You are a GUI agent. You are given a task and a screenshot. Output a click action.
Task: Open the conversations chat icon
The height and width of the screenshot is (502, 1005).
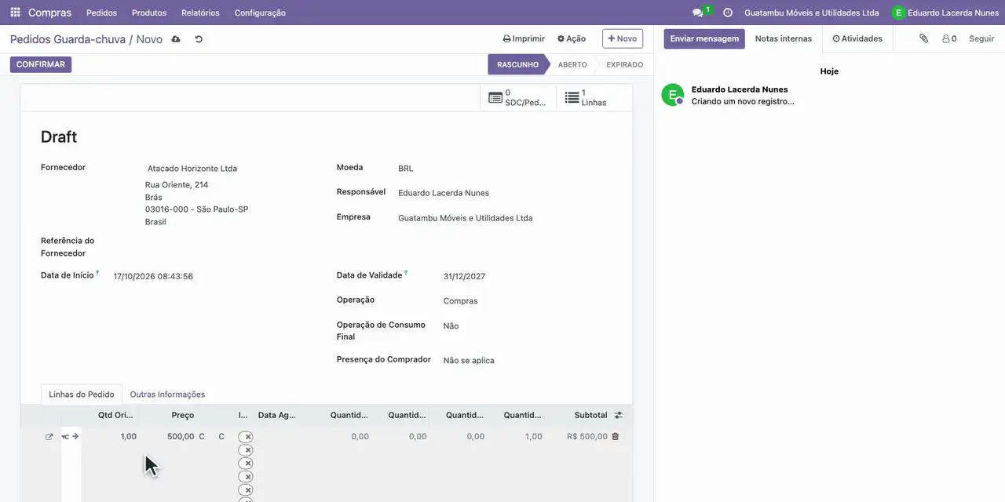click(x=697, y=13)
